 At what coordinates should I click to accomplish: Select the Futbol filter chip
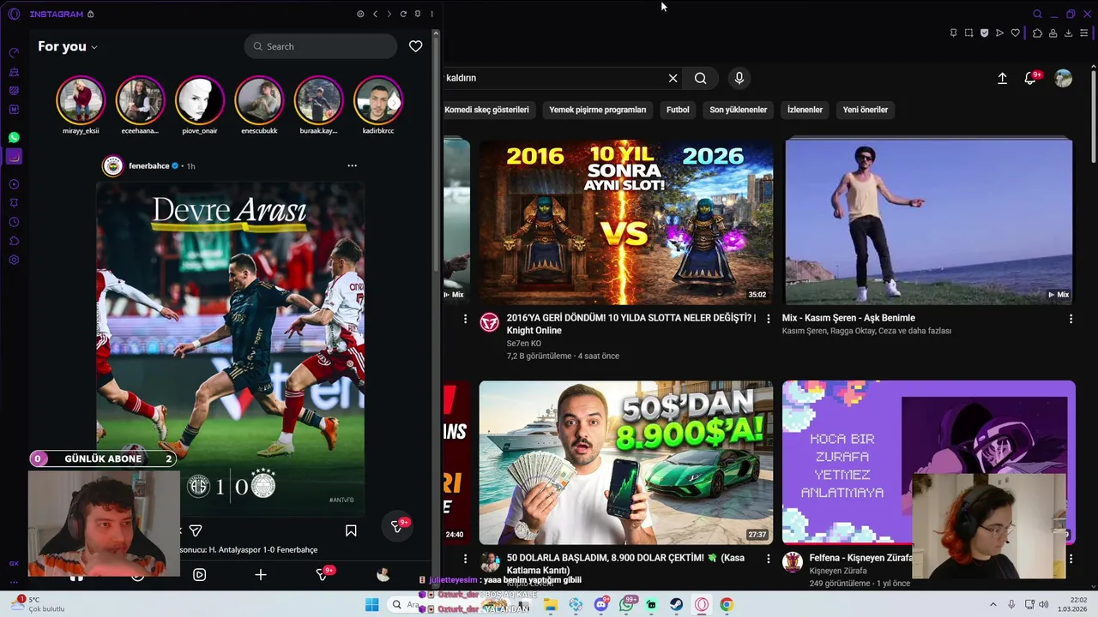pyautogui.click(x=678, y=110)
